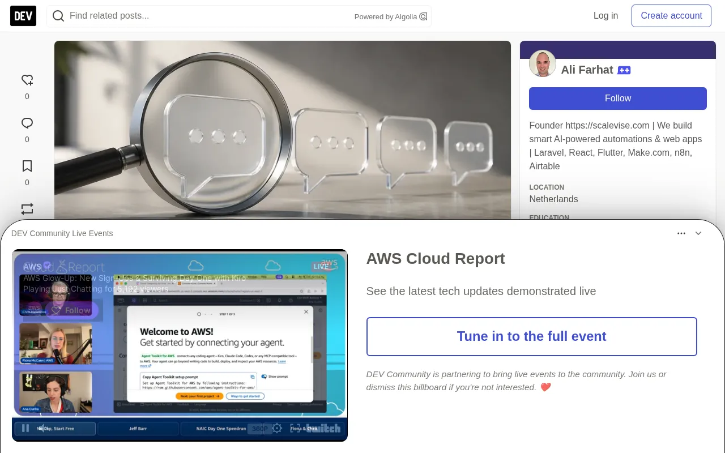Click the Twitch logo in player
Screen dimensions: 725x453
[x=323, y=429]
